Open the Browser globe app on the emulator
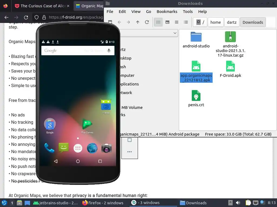 92,148
